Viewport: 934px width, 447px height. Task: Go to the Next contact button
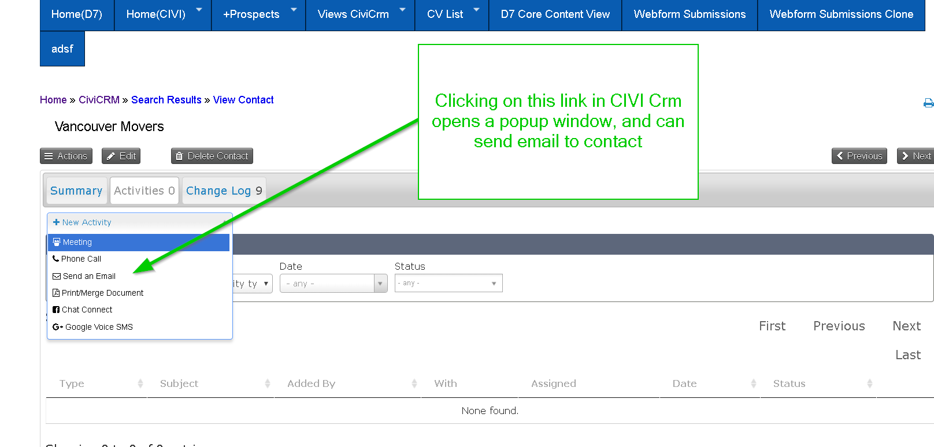coord(916,156)
